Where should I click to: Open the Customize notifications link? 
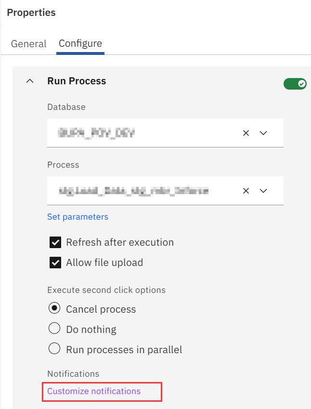[x=94, y=391]
